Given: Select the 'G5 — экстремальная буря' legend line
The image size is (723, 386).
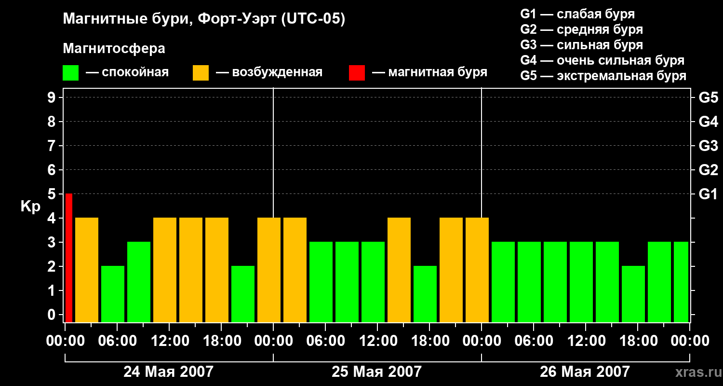Looking at the screenshot, I should [603, 76].
